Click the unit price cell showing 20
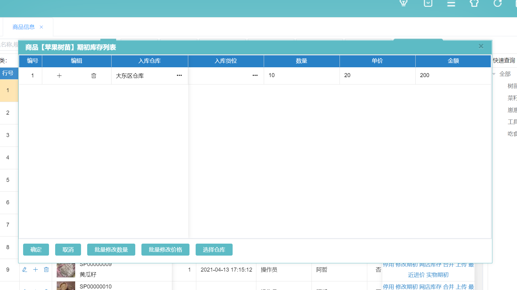517x290 pixels. pyautogui.click(x=377, y=76)
